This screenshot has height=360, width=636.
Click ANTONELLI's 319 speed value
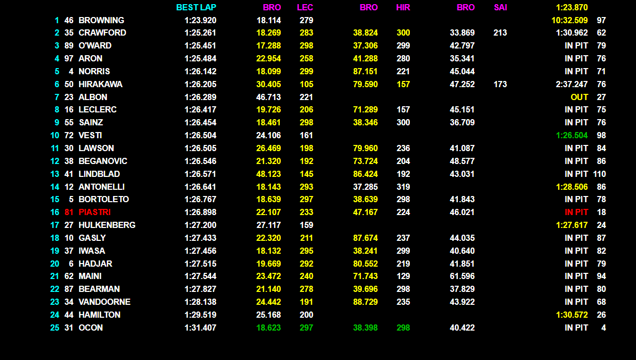point(403,187)
